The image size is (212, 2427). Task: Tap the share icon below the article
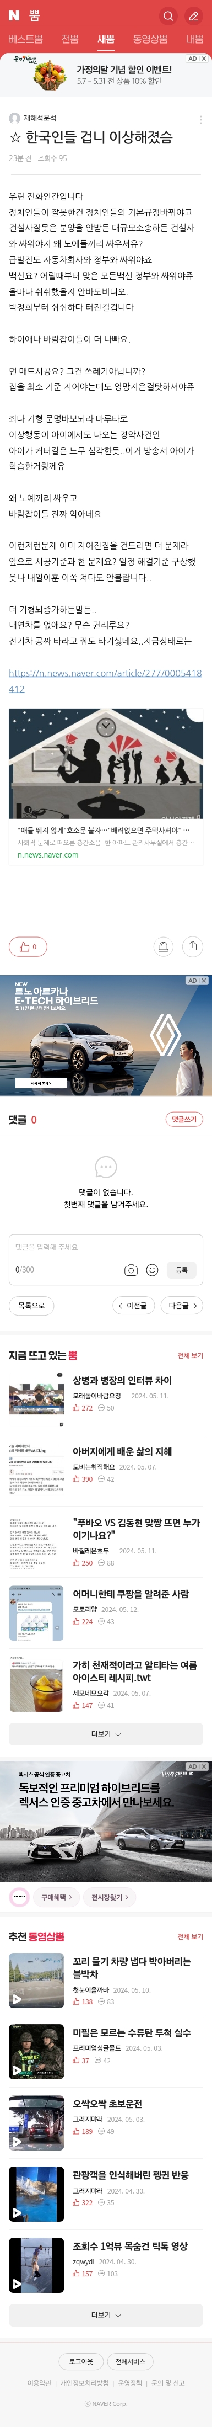(x=192, y=946)
